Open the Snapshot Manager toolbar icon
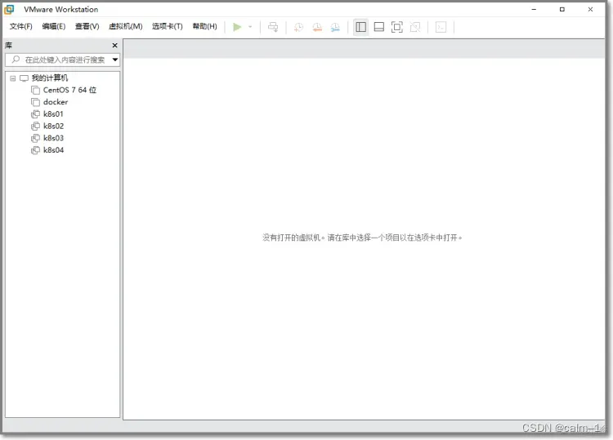The image size is (613, 440). click(x=335, y=27)
